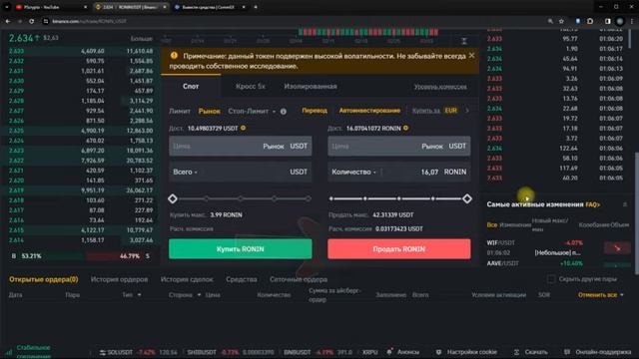
Task: Open the Funds tab
Action: (242, 279)
